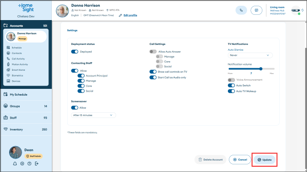The width and height of the screenshot is (307, 172).
Task: Toggle Show call controls on TV
Action: click(x=153, y=72)
